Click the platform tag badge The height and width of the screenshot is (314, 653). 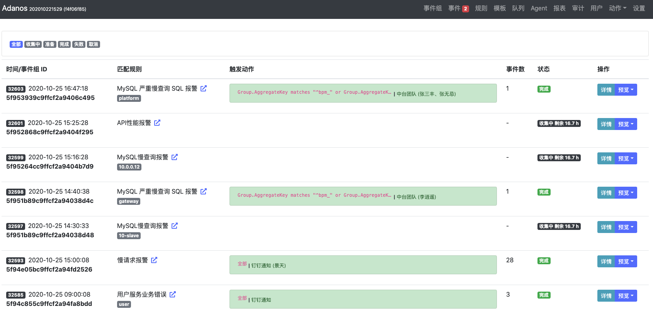point(129,98)
